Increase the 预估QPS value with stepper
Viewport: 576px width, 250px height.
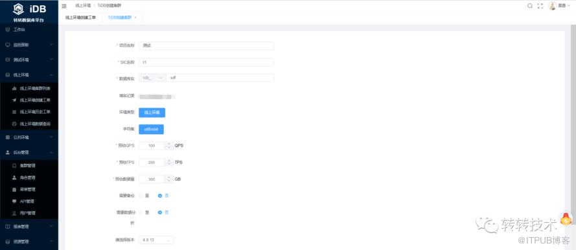tap(168, 144)
